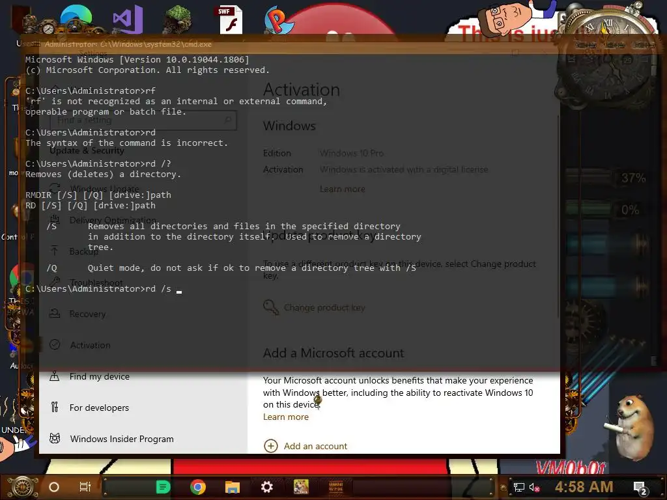Click the orange-text taskbar icon beside doge box

[x=336, y=487]
